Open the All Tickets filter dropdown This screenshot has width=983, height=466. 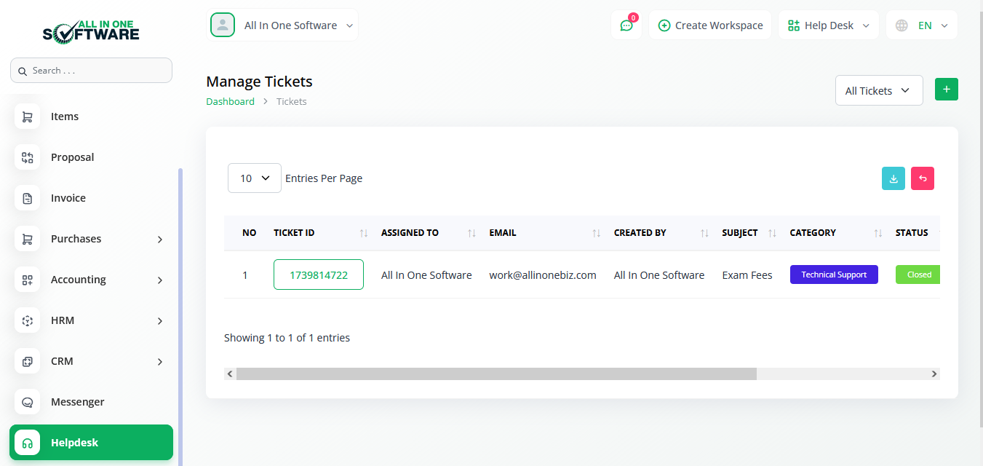(878, 91)
